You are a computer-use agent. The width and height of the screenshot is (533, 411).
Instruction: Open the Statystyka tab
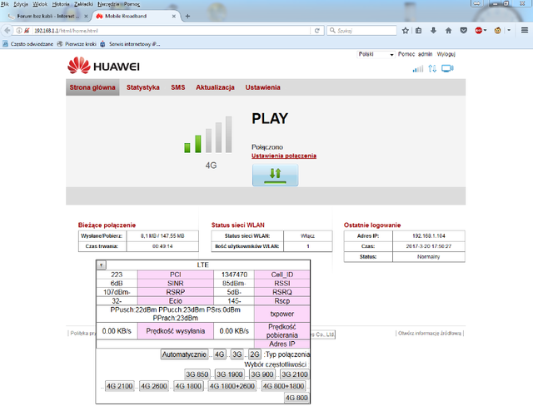click(x=142, y=87)
